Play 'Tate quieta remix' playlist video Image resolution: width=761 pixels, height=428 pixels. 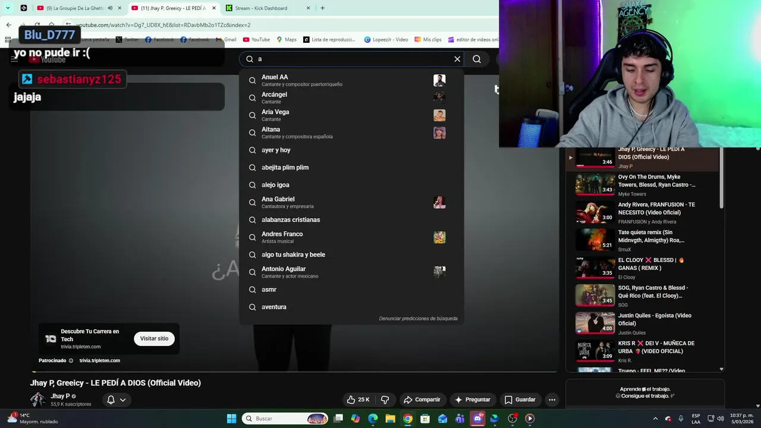click(642, 241)
